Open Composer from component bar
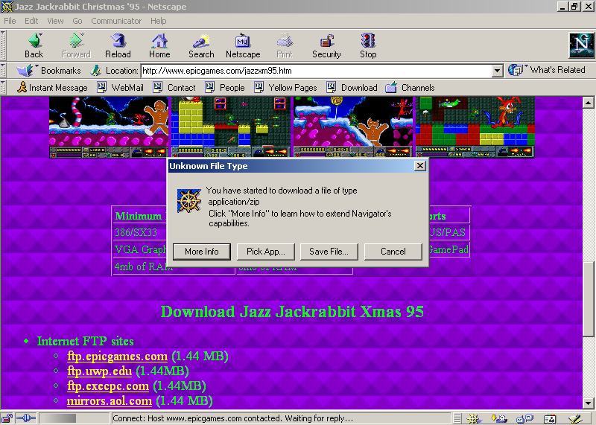 click(x=575, y=419)
